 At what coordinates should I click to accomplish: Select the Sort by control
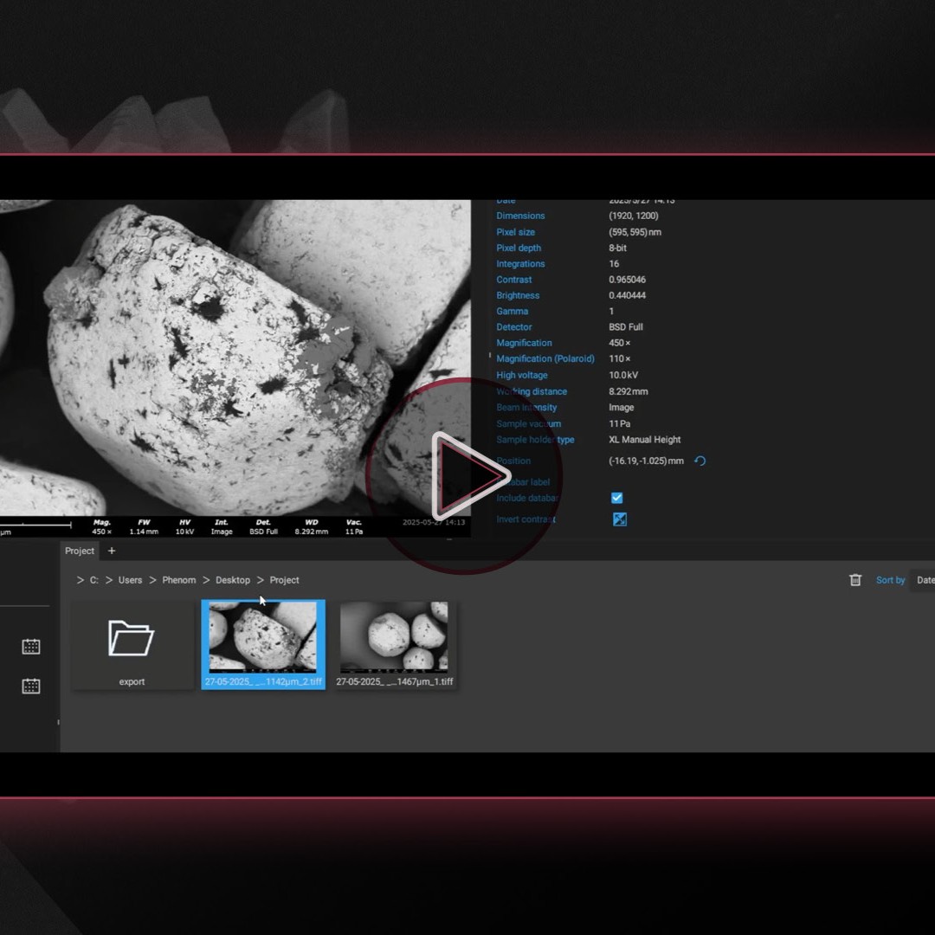890,580
